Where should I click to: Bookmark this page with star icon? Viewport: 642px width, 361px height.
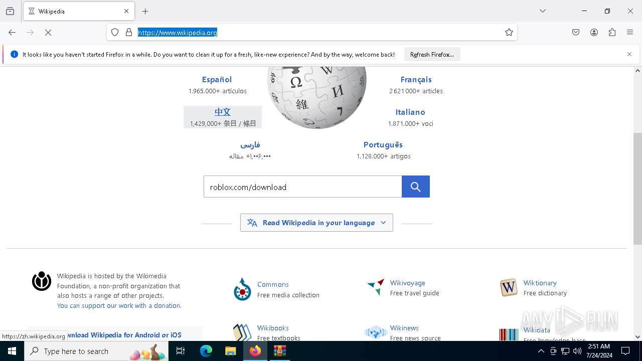click(x=509, y=33)
